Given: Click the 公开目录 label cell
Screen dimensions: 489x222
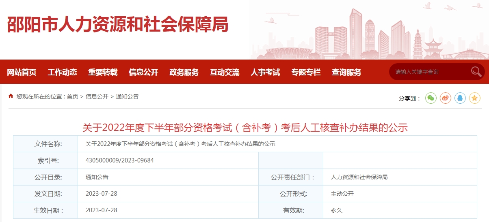Looking at the screenshot, I should 45,177.
